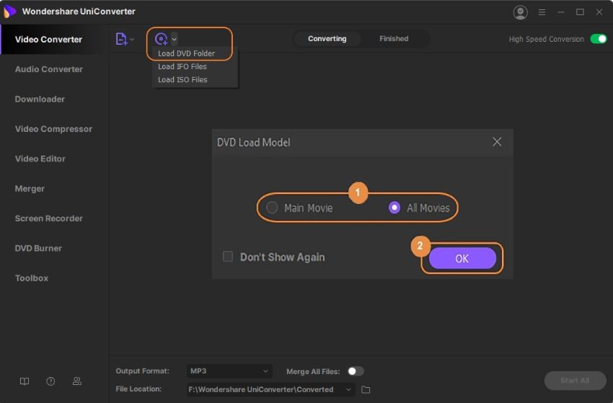
Task: Toggle Merge All Files switch
Action: point(356,371)
